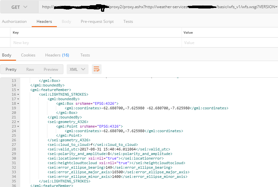
Task: Click the cloud_to_cloud line with value f
Action: 93,145
